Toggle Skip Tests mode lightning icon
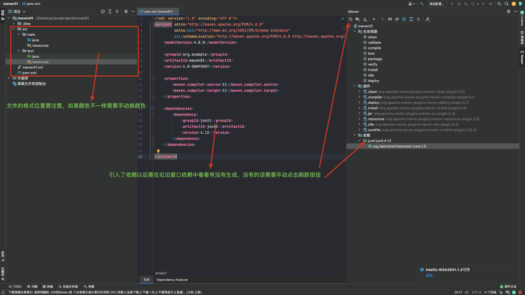 pos(404,19)
